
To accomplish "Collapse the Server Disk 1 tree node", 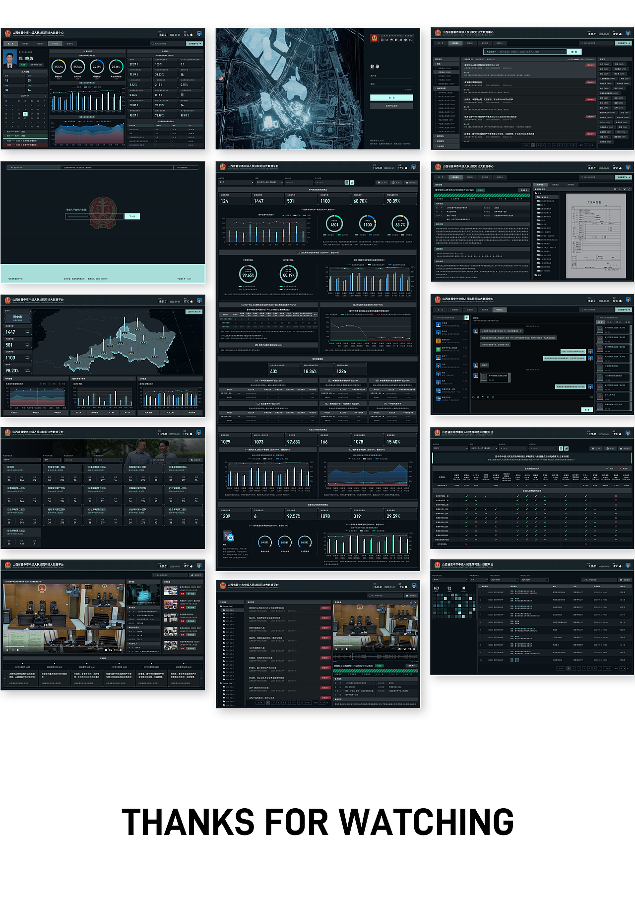I will pyautogui.click(x=227, y=607).
